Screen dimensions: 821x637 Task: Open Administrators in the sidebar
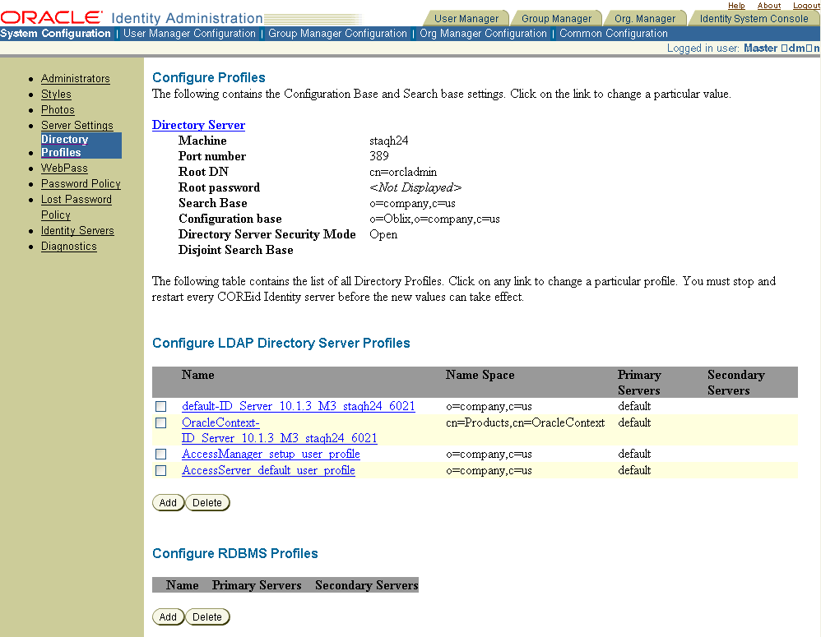point(76,78)
